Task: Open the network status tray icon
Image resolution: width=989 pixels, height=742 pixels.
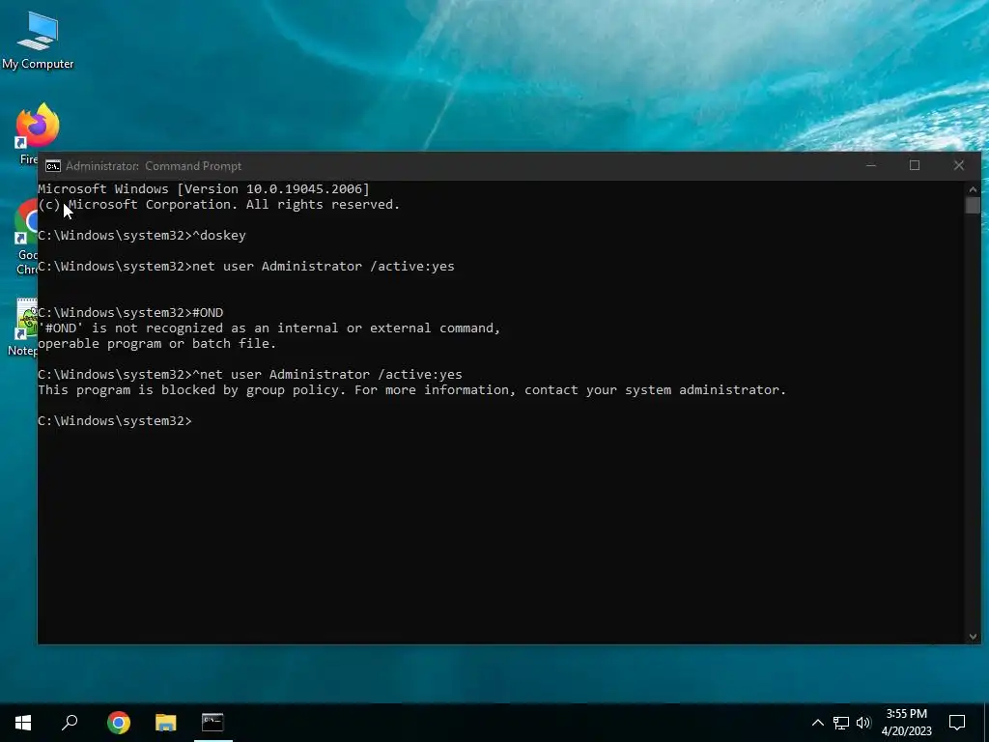Action: (x=841, y=723)
